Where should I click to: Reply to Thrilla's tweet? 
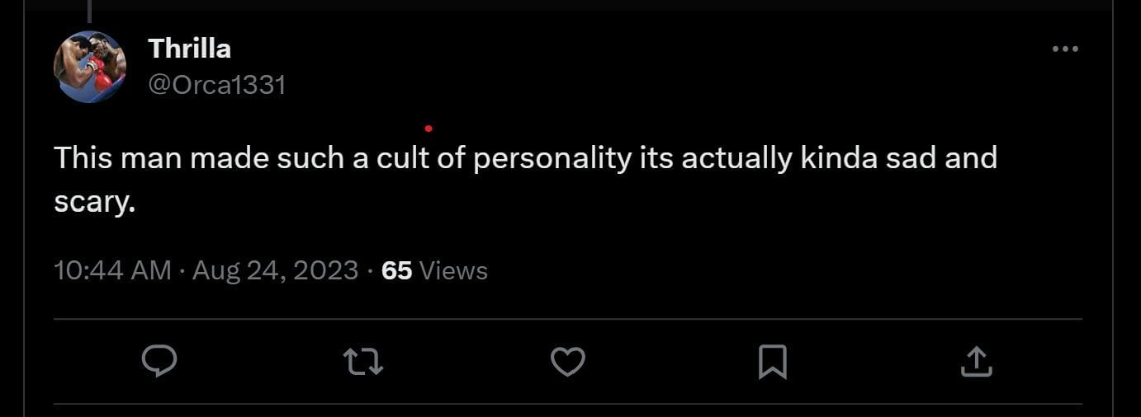[x=160, y=362]
